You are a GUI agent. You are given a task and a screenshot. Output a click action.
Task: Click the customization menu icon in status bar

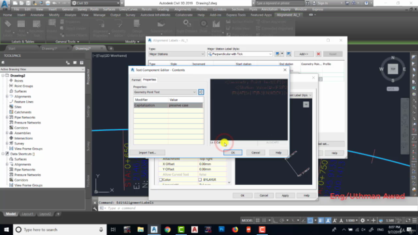pyautogui.click(x=414, y=221)
